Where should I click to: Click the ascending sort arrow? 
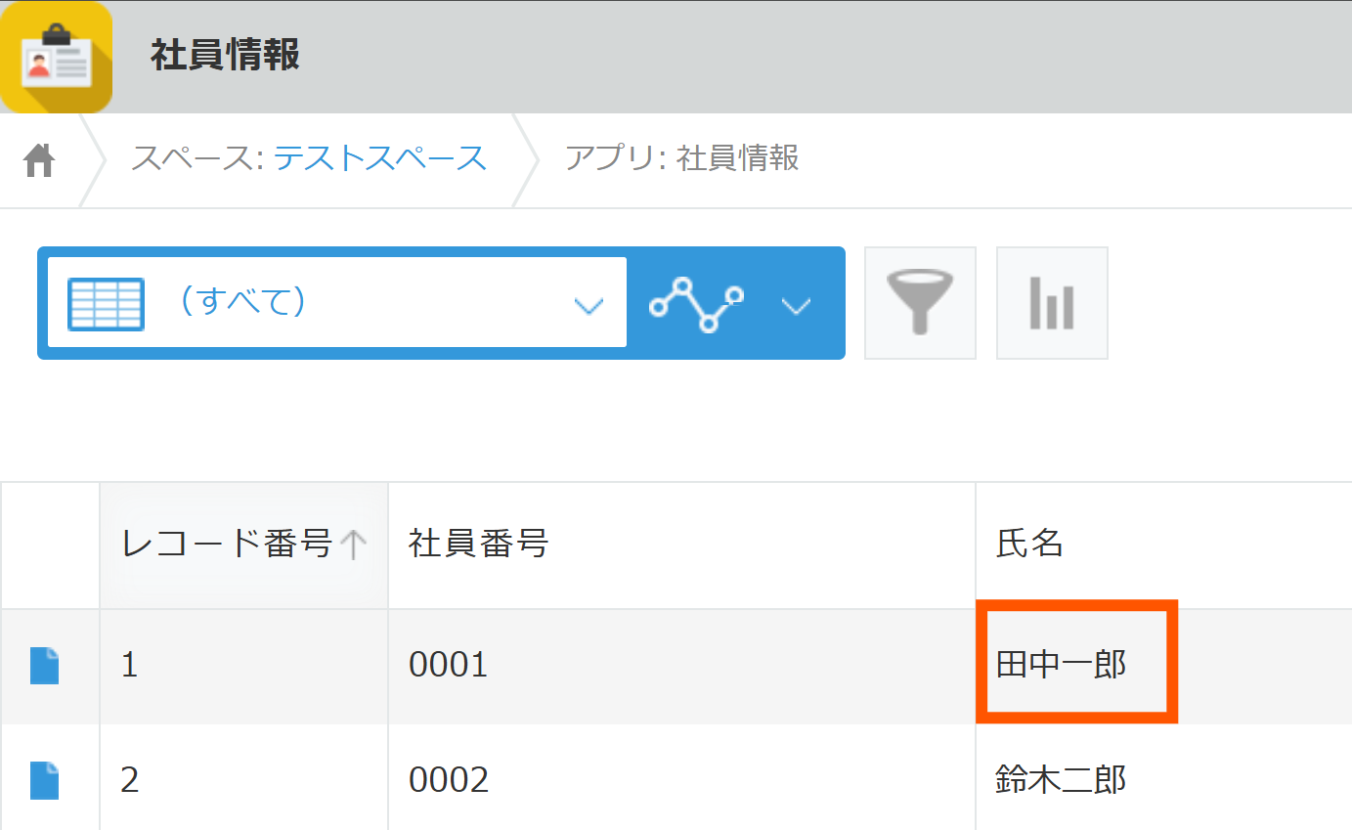tap(353, 544)
